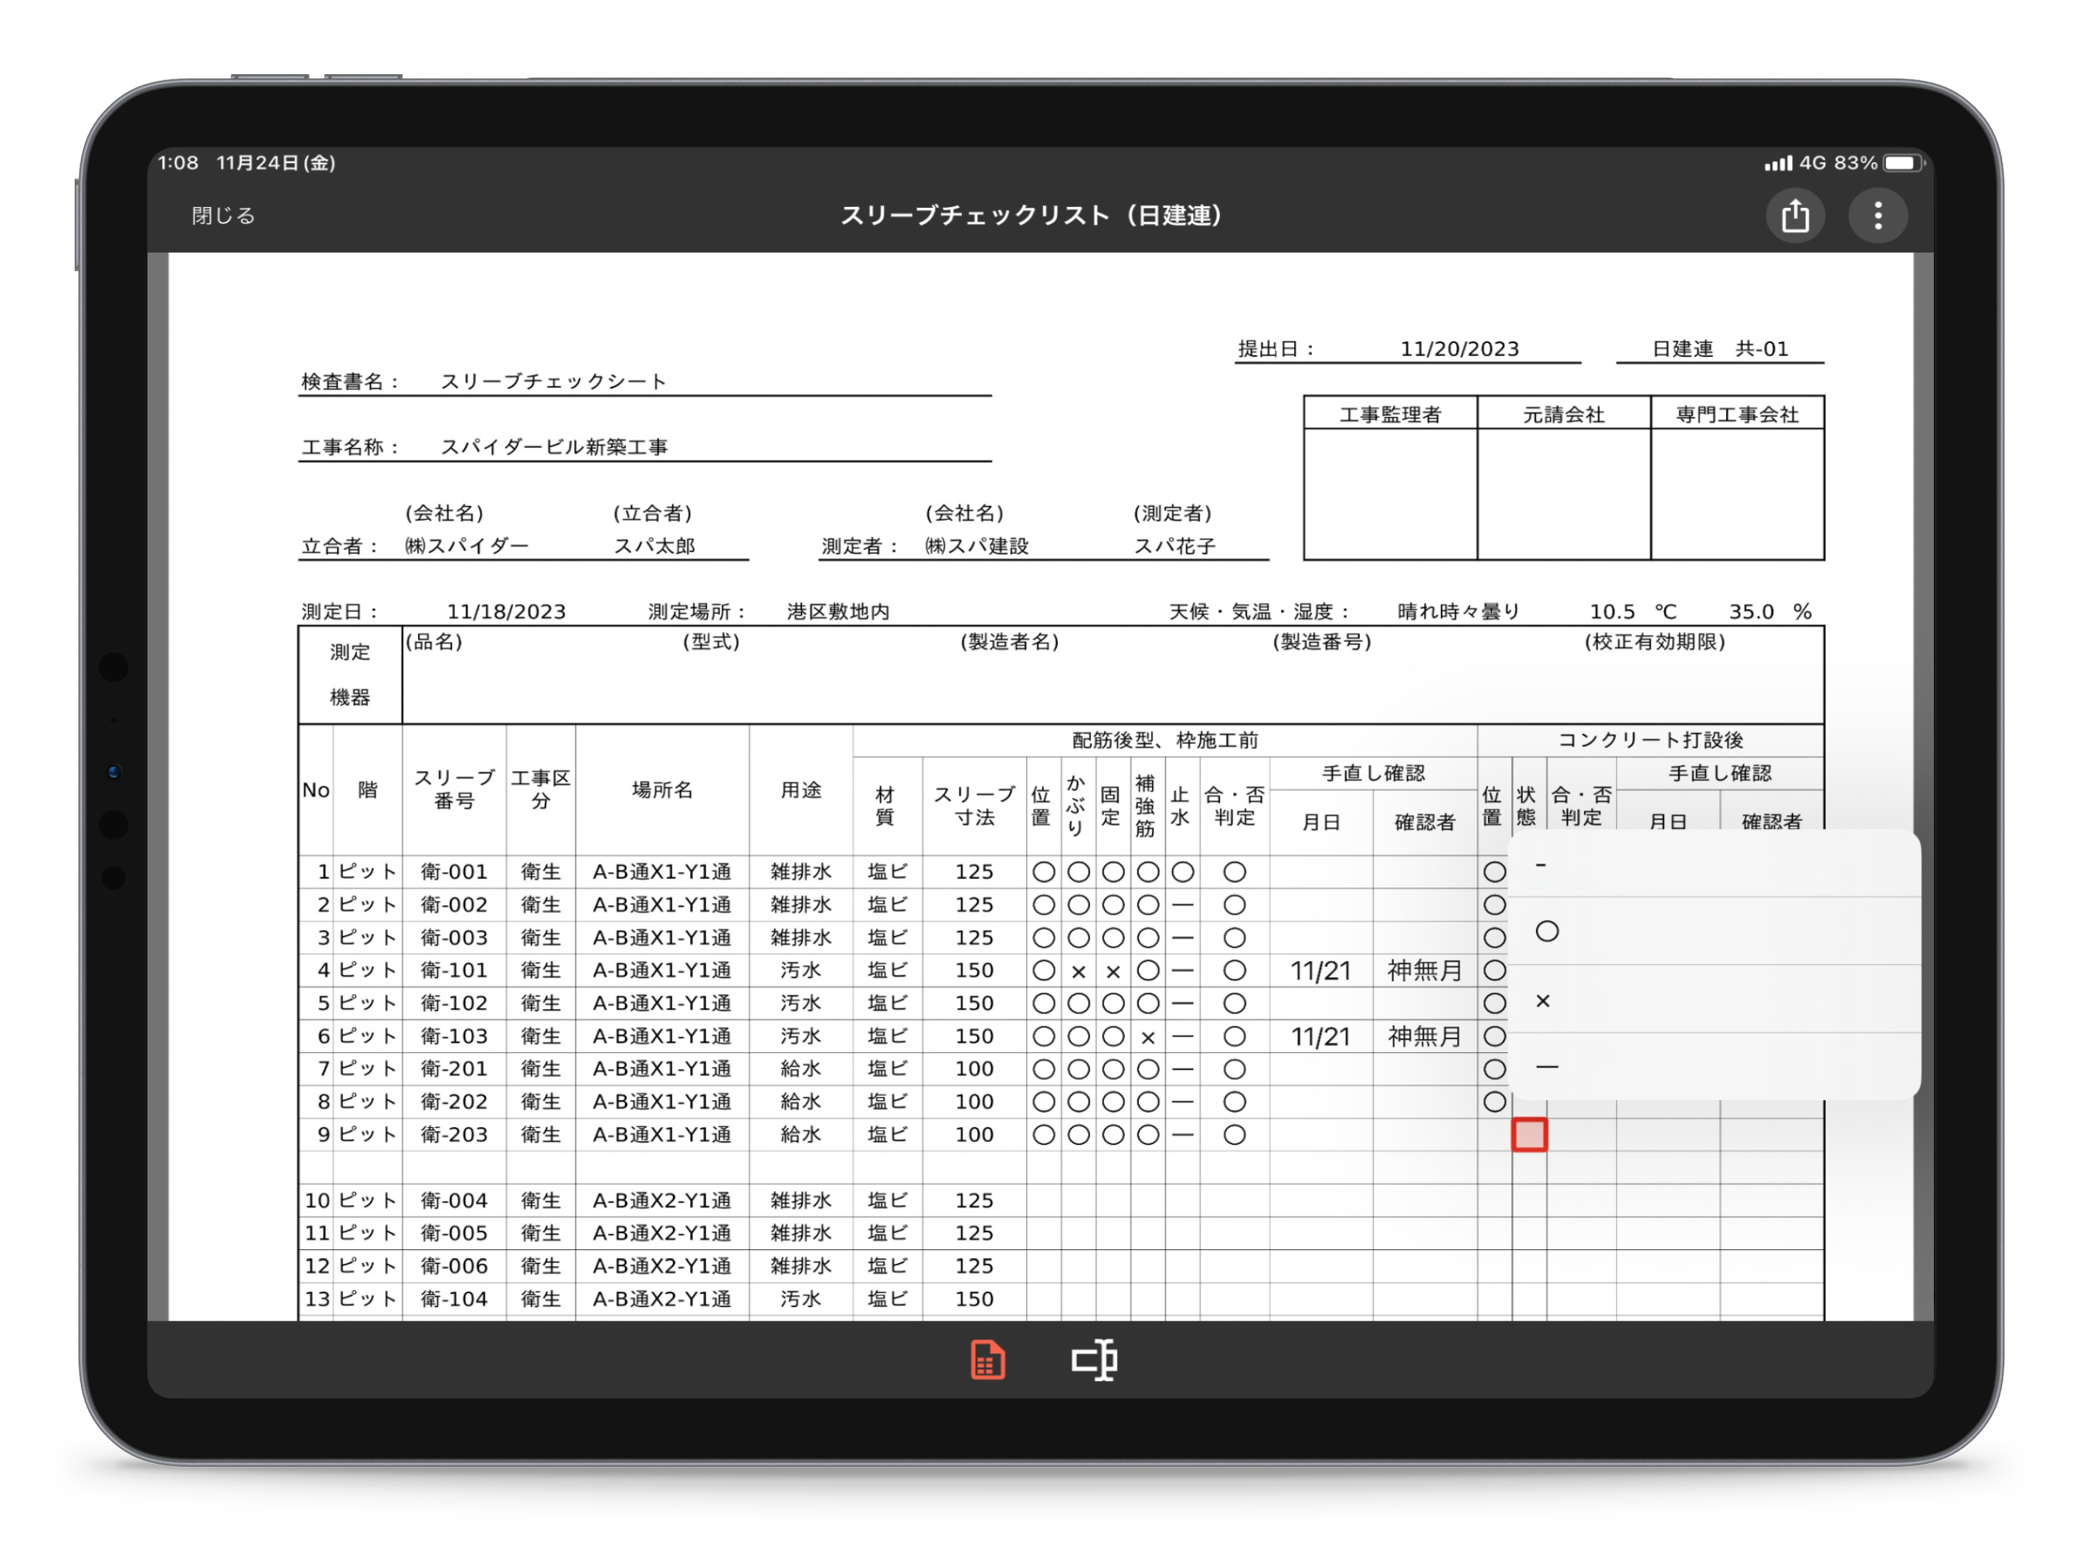
Task: Tap the battery indicator in status bar
Action: point(1902,163)
